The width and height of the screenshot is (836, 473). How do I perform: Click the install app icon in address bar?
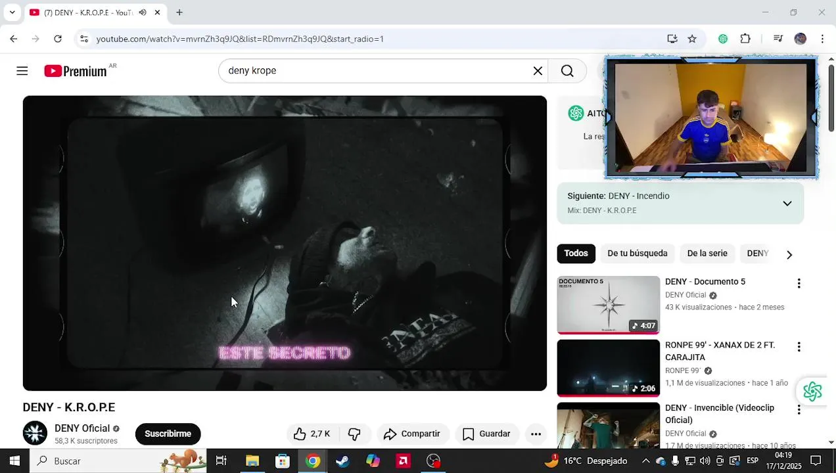672,39
